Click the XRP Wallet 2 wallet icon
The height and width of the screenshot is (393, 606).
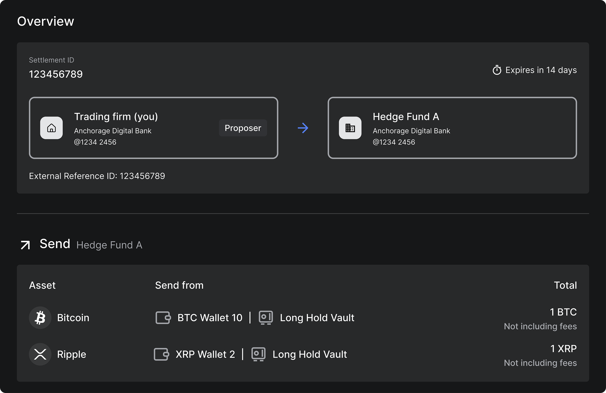161,354
